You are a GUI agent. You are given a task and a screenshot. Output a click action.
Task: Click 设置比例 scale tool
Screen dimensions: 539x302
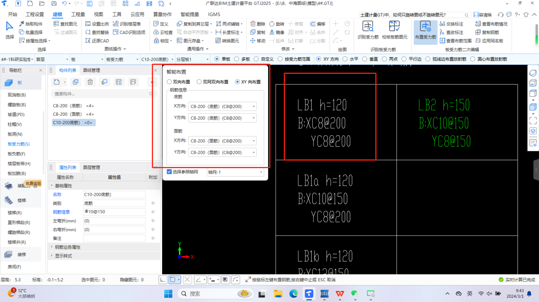click(97, 24)
